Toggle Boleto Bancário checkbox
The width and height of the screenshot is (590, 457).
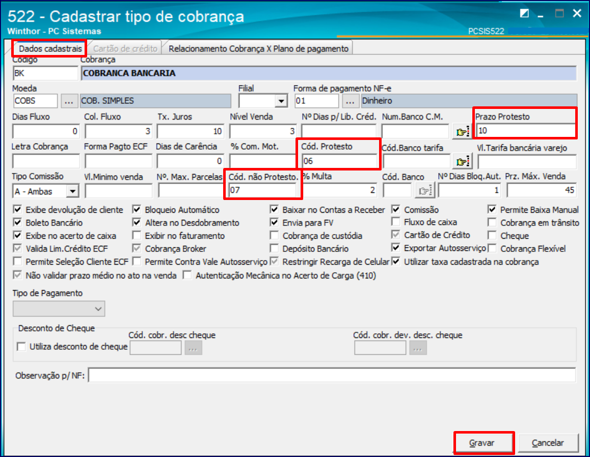(x=17, y=222)
